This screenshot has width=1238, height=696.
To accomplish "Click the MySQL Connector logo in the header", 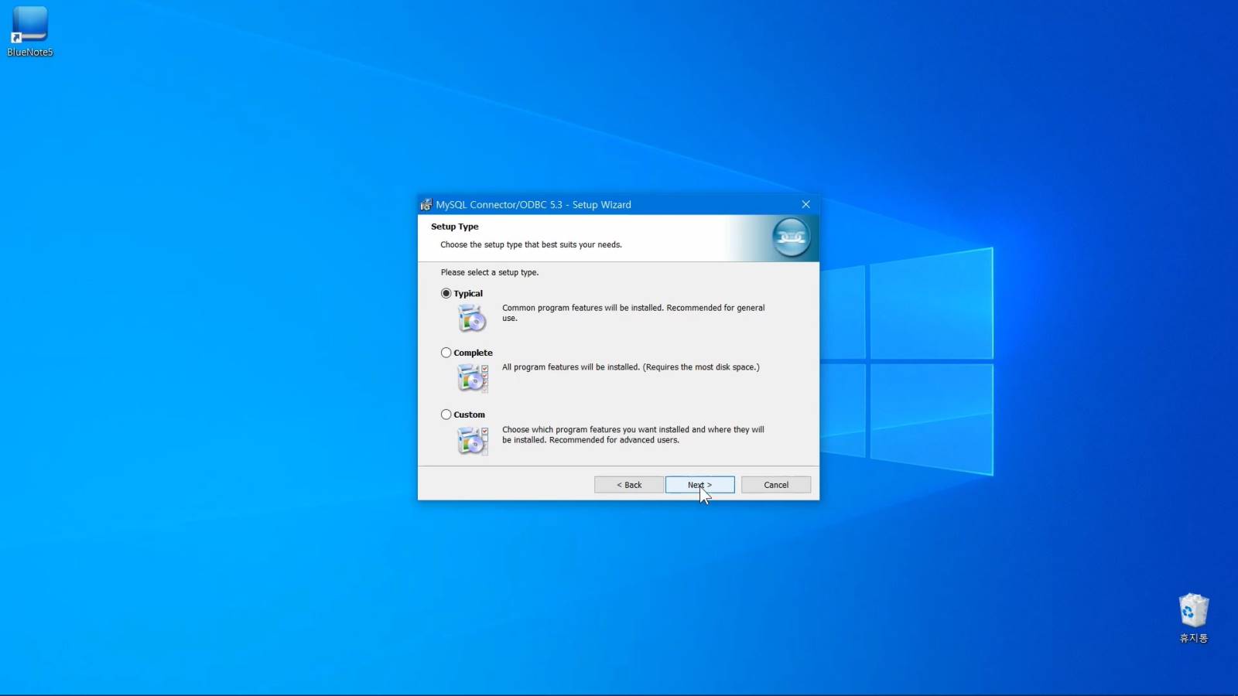I will click(x=791, y=237).
